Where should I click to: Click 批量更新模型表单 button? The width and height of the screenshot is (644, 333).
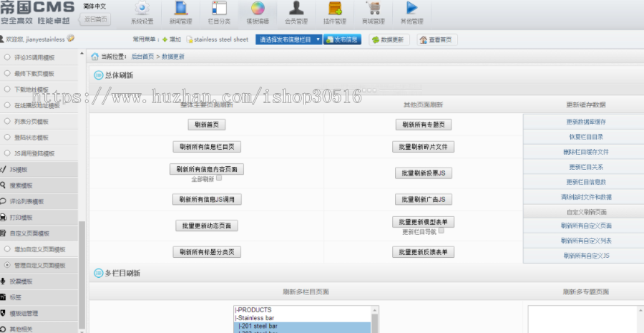click(424, 222)
